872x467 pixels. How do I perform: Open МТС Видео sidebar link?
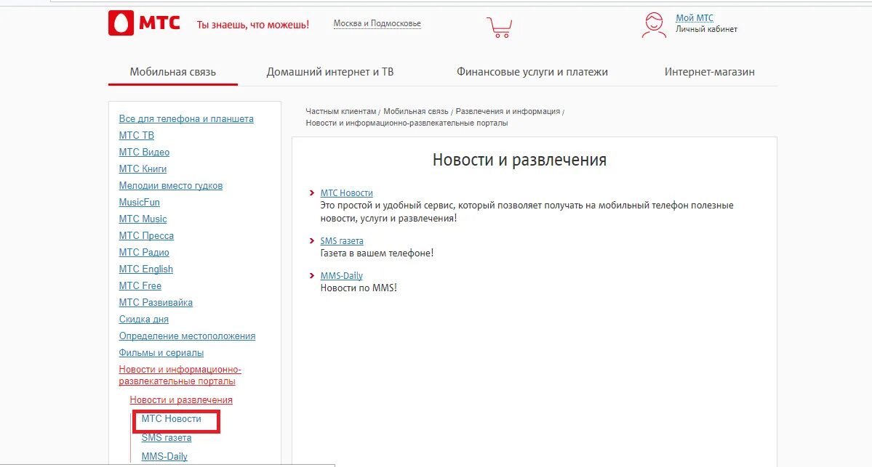point(144,152)
